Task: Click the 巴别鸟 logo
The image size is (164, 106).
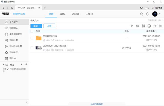Action: click(5, 14)
